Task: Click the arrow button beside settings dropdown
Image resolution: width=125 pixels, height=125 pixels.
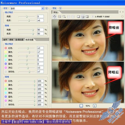Action: click(46, 8)
